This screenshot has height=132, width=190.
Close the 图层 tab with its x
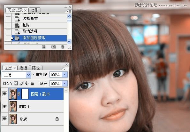15,68
